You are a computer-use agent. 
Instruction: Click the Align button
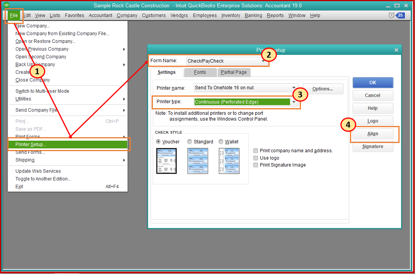(373, 134)
